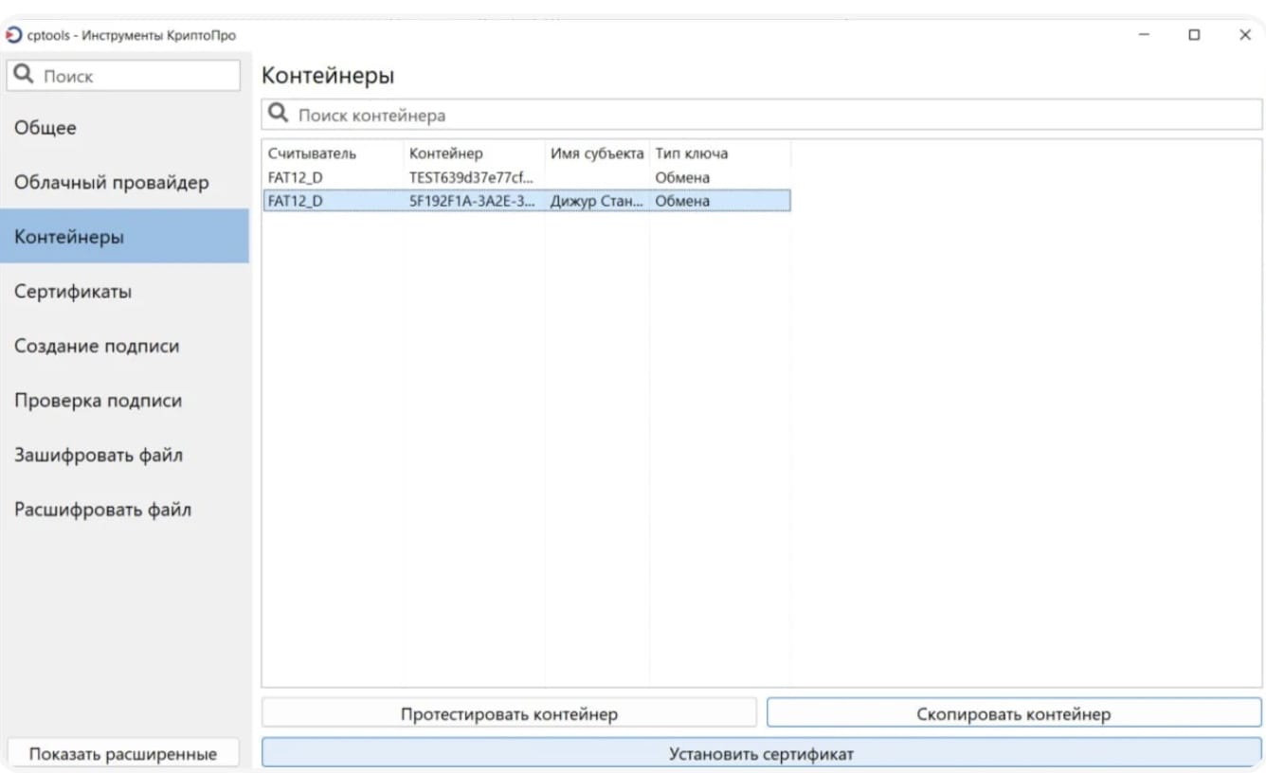Open the Сертификаты section
The width and height of the screenshot is (1266, 773).
click(x=73, y=292)
